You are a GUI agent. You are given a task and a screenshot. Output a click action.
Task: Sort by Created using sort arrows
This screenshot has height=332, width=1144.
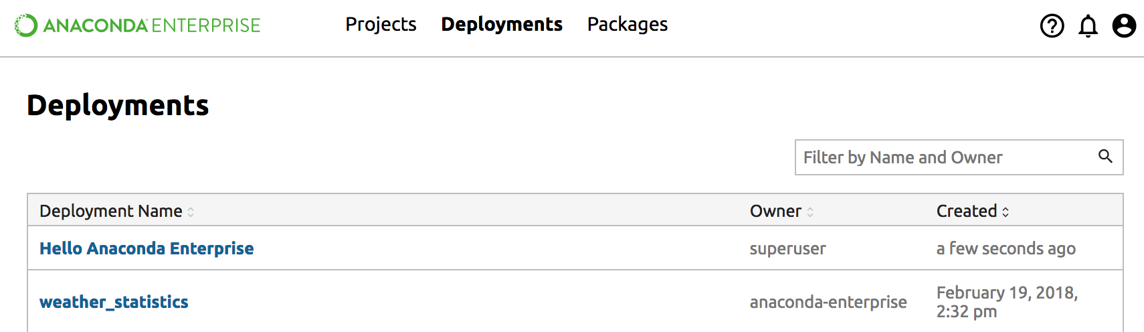pos(1006,212)
